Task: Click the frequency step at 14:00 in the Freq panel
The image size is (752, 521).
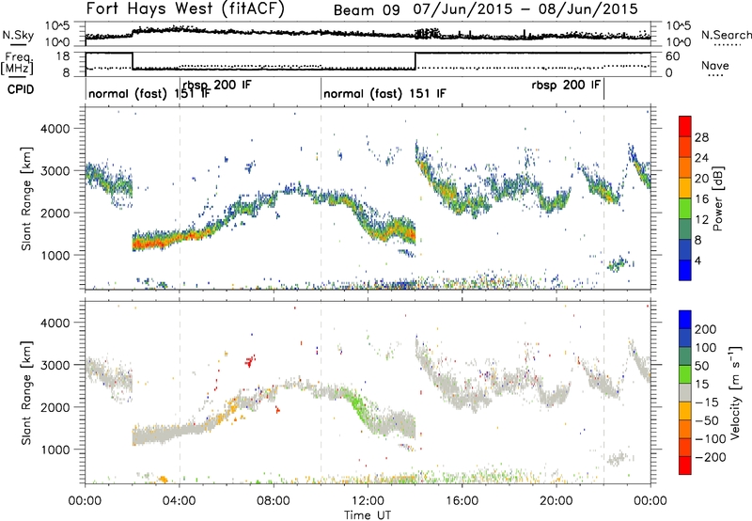Action: click(x=415, y=61)
